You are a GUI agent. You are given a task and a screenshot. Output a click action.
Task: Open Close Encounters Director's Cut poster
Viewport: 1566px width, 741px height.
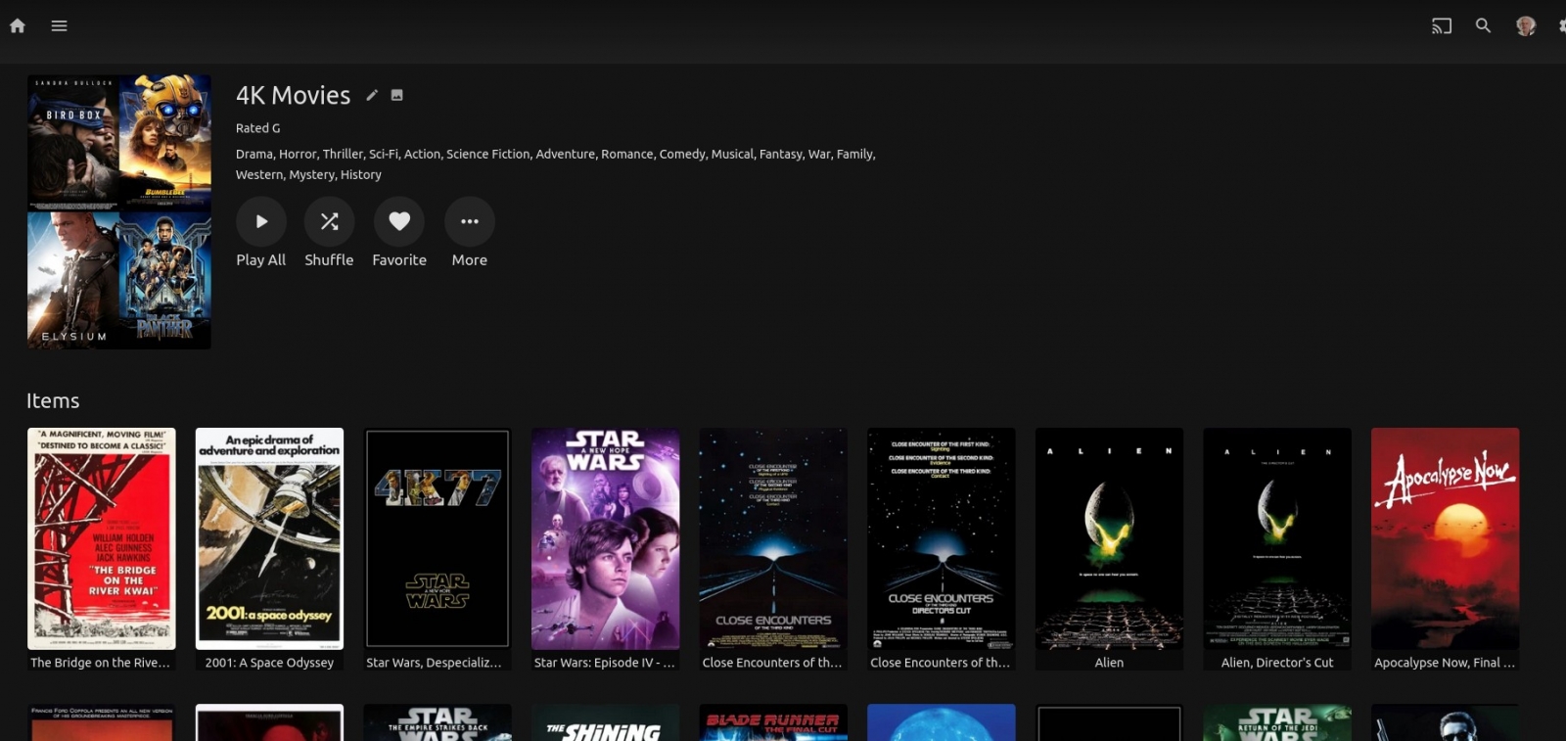942,538
